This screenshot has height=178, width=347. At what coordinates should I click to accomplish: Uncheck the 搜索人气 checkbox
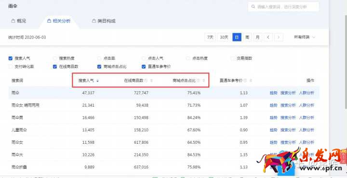point(11,58)
